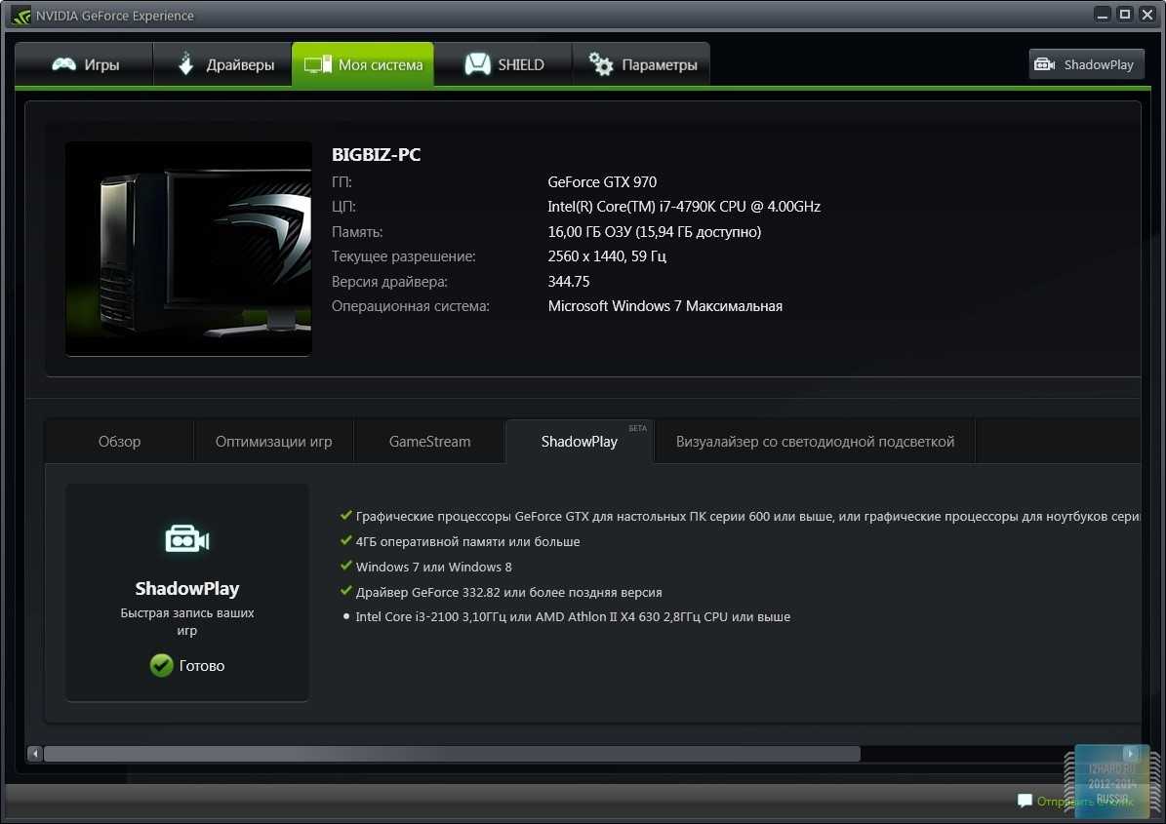Maximize the GeForce Experience window
The height and width of the screenshot is (824, 1166).
1124,15
